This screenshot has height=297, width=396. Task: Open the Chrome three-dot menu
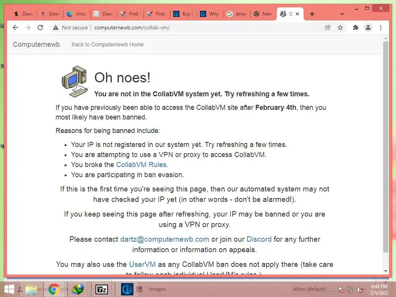[x=381, y=27]
